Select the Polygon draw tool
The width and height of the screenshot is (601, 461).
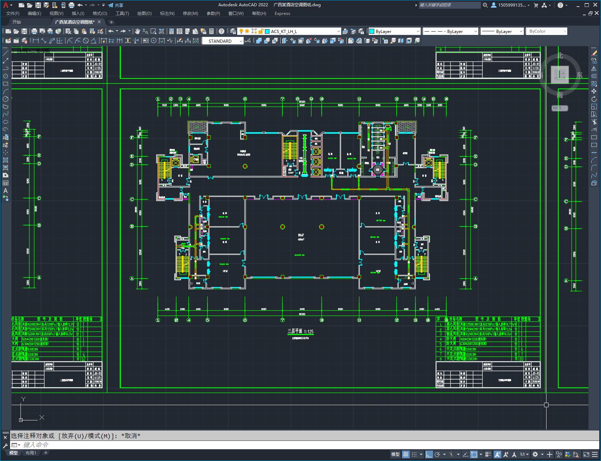[6, 76]
